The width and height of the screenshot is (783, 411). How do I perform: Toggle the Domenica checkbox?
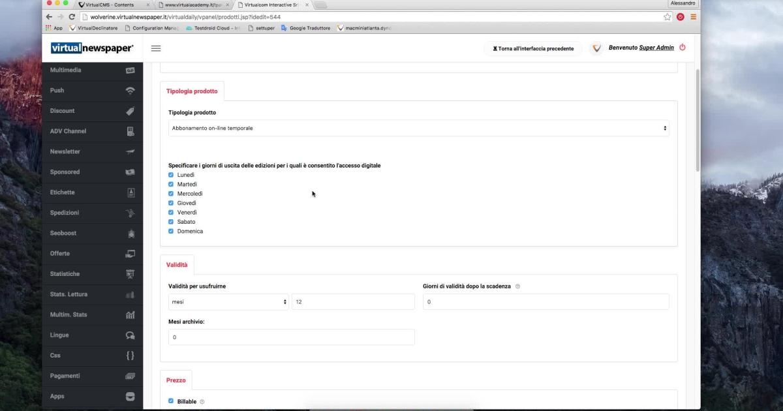[171, 231]
